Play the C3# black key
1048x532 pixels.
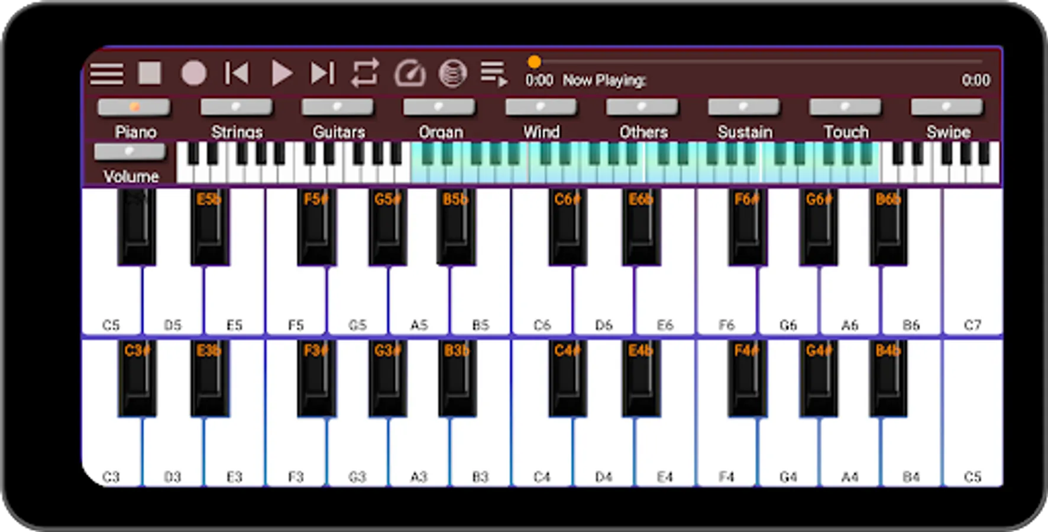point(137,379)
